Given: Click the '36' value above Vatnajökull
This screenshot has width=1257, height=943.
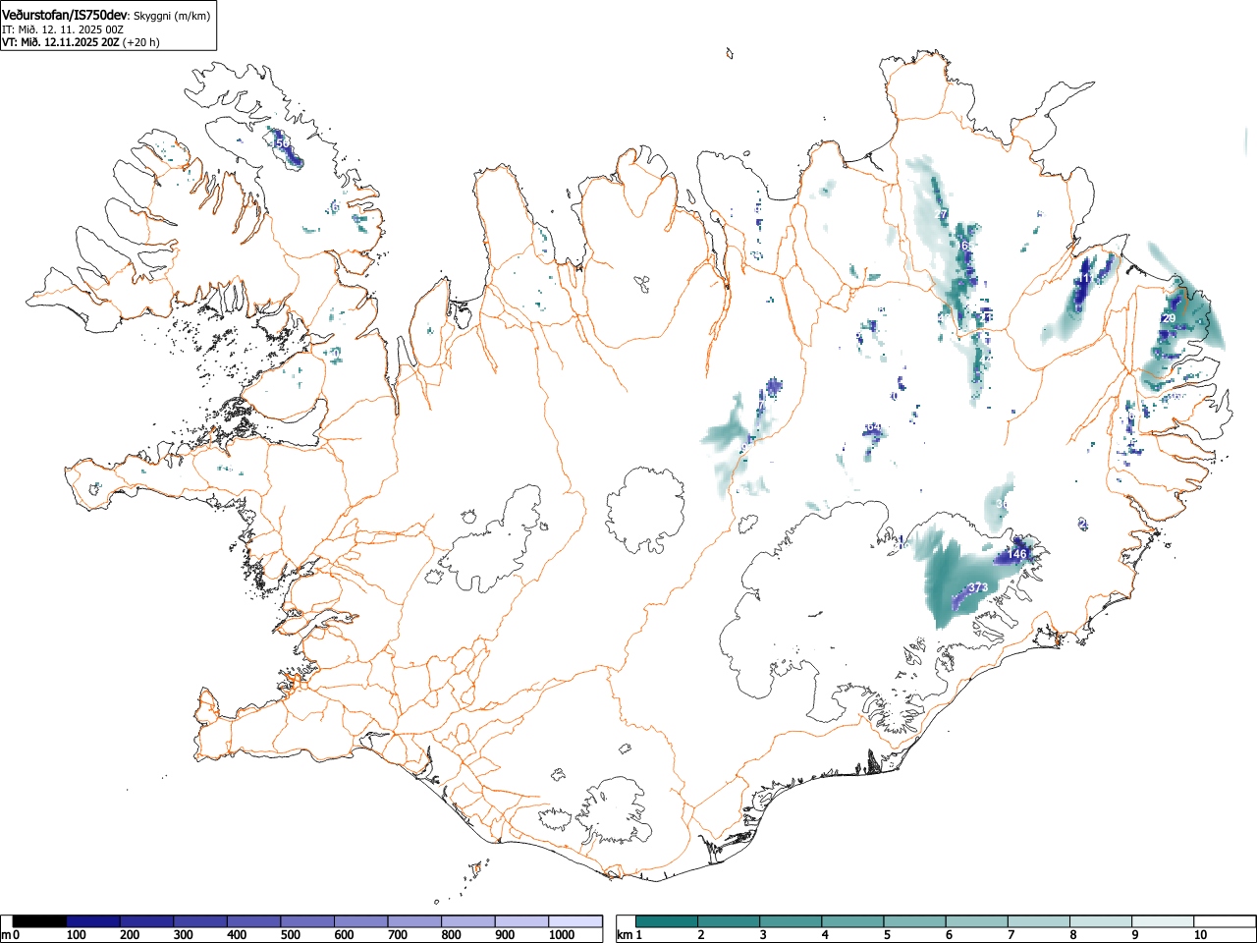Looking at the screenshot, I should [1002, 504].
